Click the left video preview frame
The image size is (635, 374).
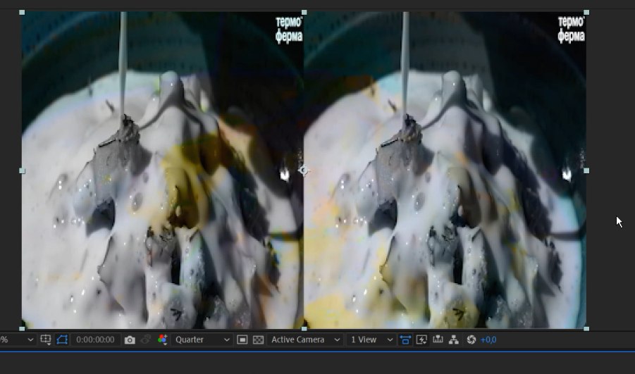[163, 170]
